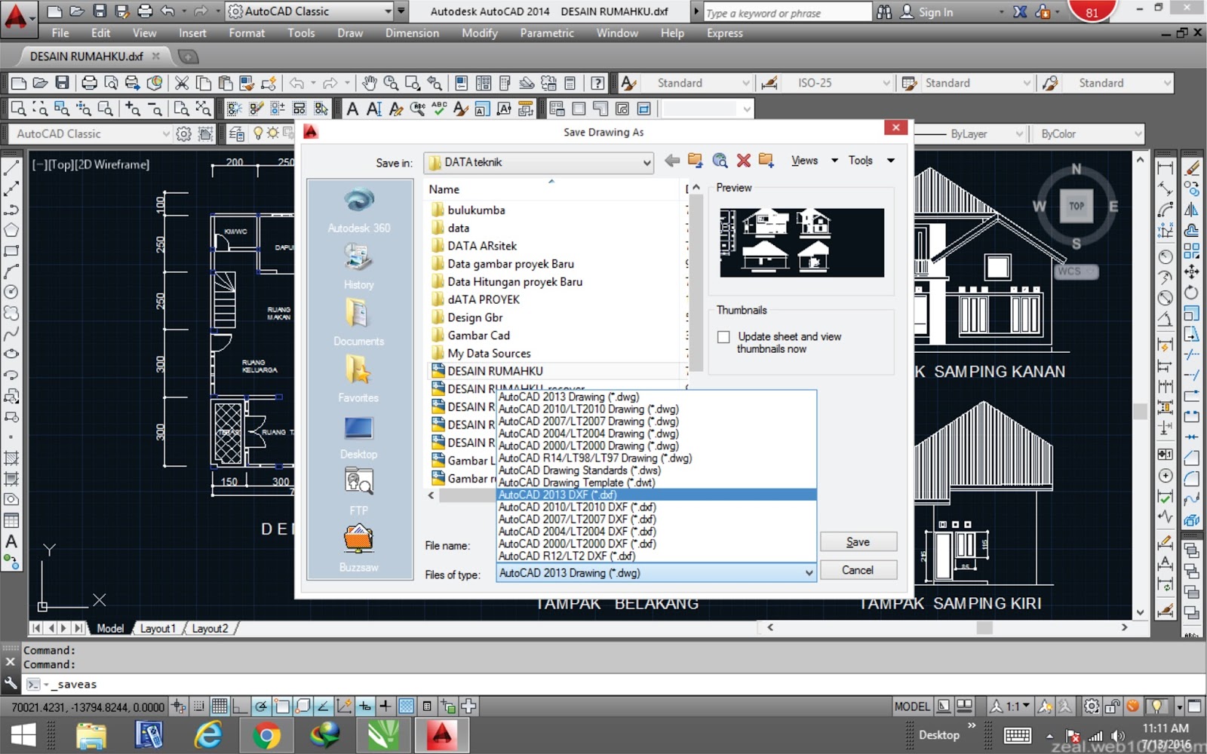Screen dimensions: 1207x754
Task: Toggle Object Snap in the status bar
Action: point(282,706)
